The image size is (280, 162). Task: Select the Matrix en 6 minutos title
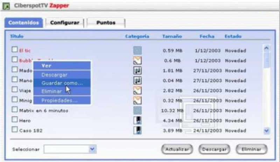click(44, 110)
